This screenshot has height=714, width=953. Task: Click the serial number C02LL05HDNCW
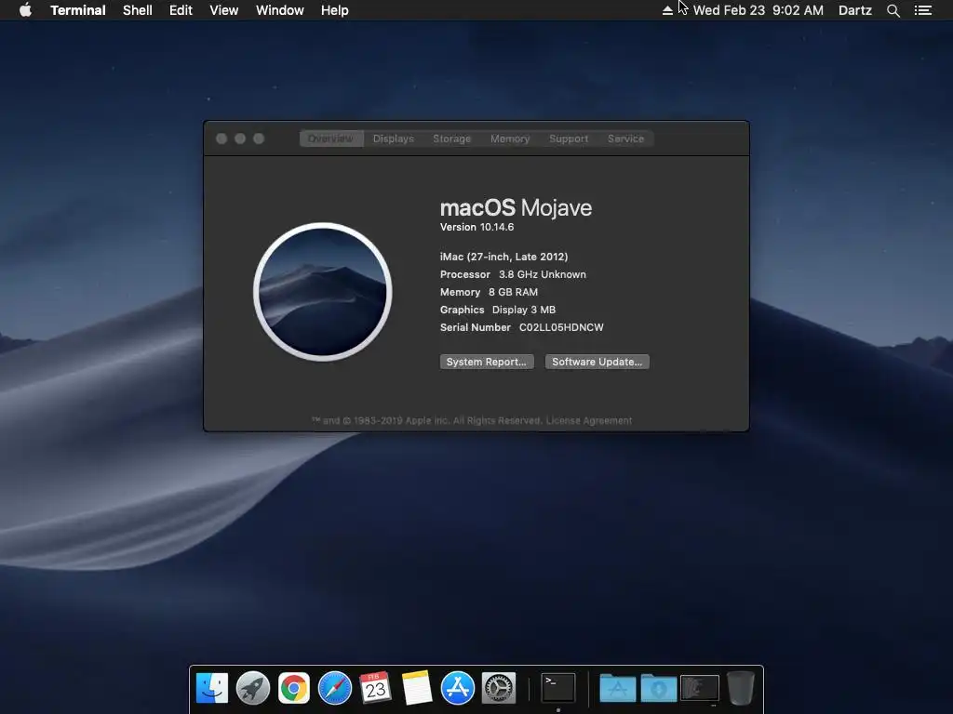coord(561,327)
